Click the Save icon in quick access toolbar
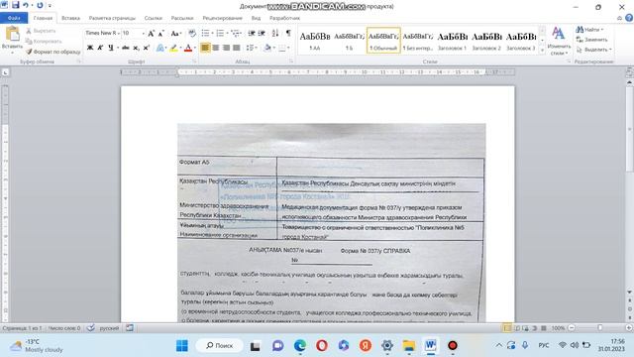This screenshot has height=357, width=634. pyautogui.click(x=16, y=5)
